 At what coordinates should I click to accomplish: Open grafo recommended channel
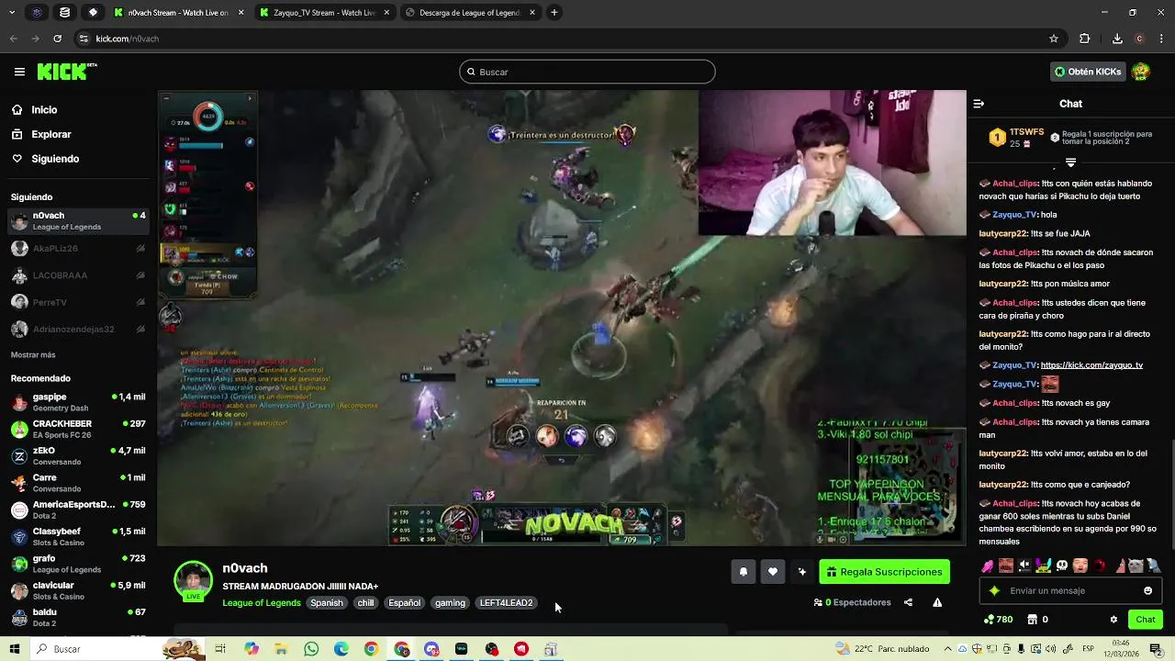click(x=78, y=563)
